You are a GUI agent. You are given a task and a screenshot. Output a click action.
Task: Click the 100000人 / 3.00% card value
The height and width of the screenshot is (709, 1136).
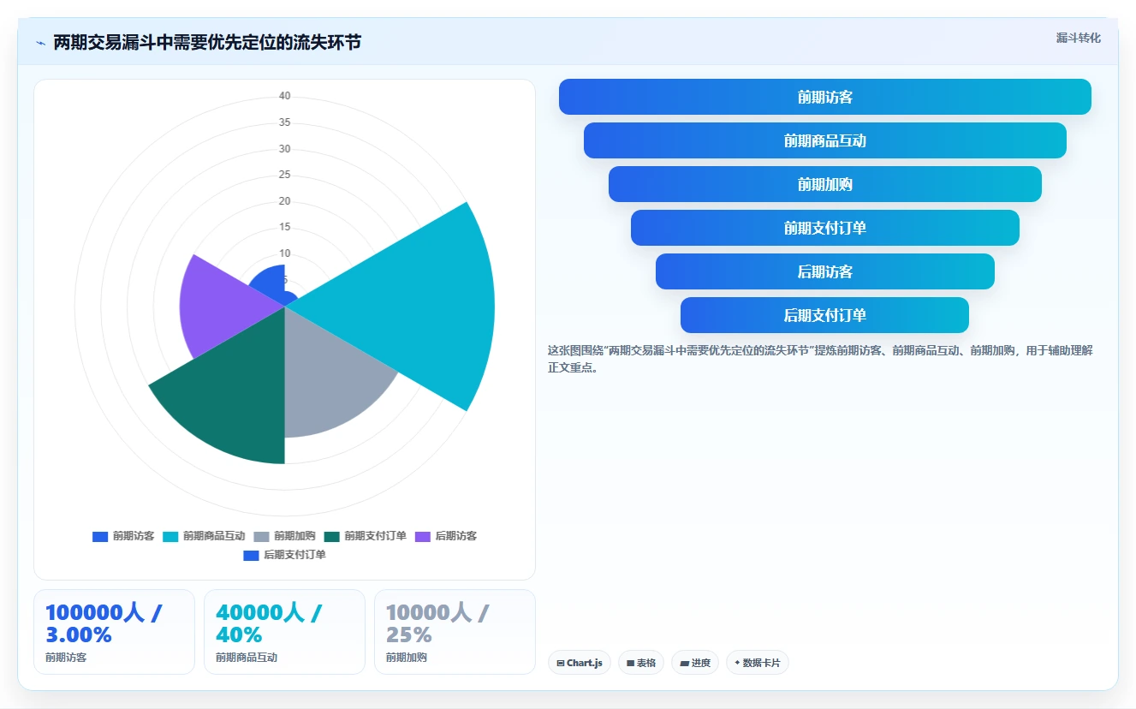pos(104,623)
